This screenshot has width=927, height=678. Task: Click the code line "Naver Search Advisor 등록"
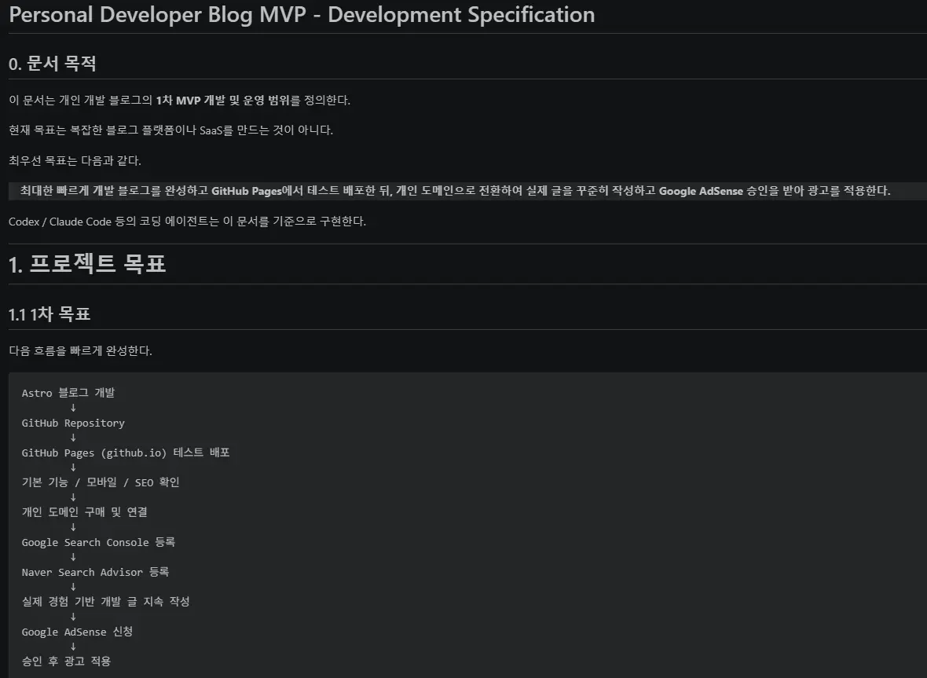point(95,572)
